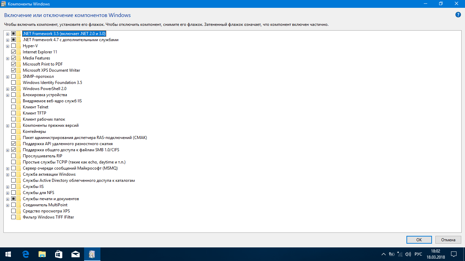Select Сервер очереди сообщений Майкрософт (MSMQ) label

click(x=70, y=168)
